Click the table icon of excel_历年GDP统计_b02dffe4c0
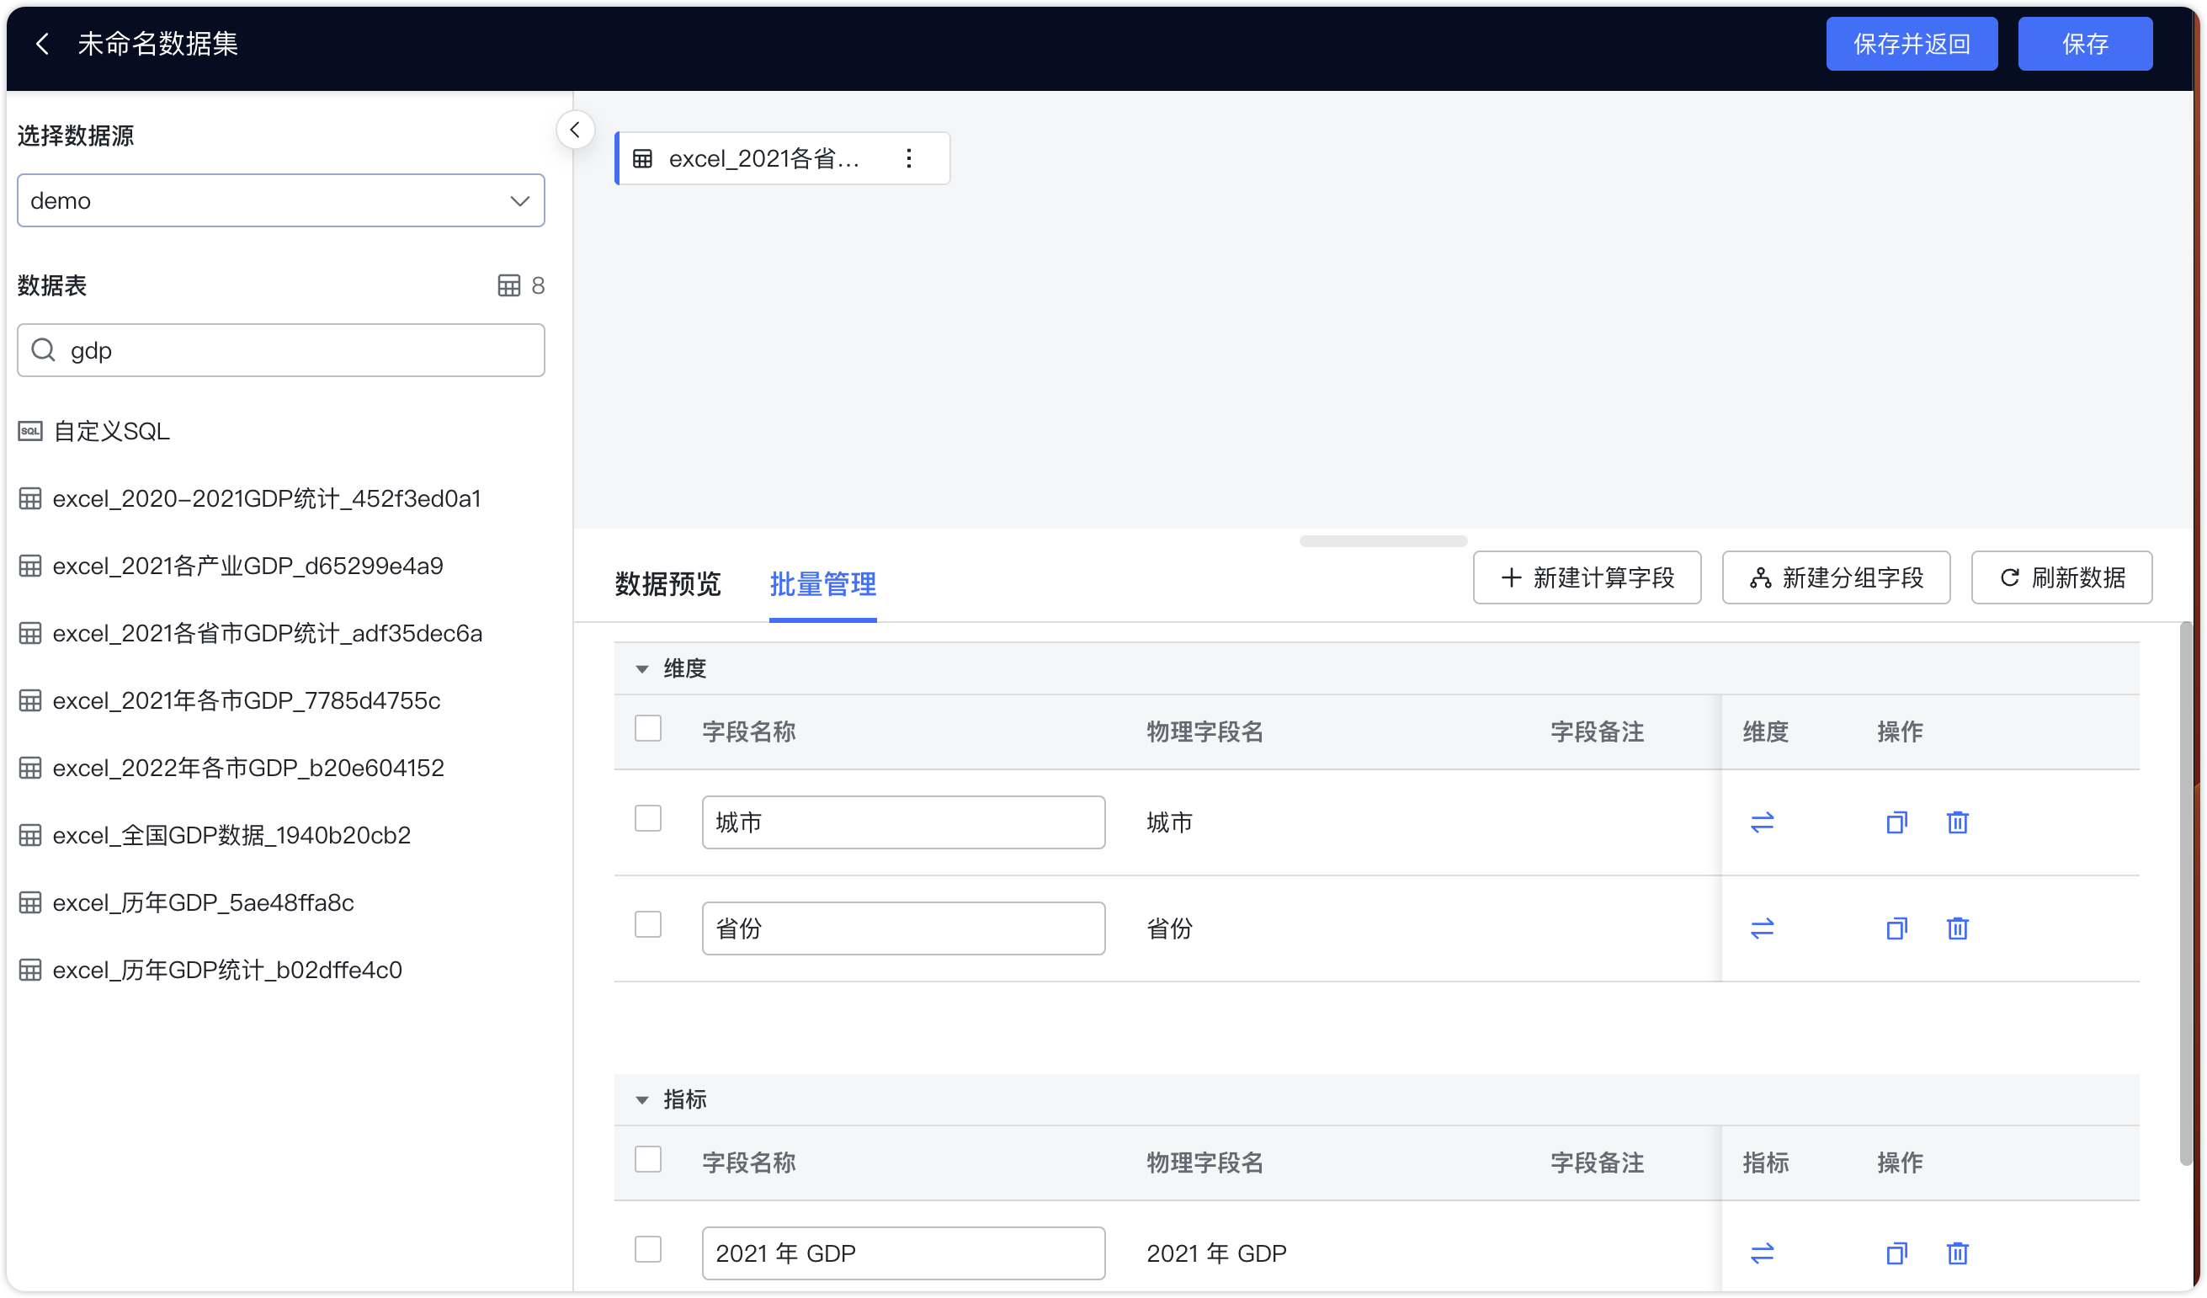Image resolution: width=2207 pixels, height=1298 pixels. [30, 971]
